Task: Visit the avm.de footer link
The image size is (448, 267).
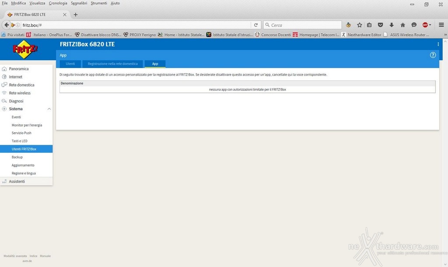Action: (x=27, y=261)
